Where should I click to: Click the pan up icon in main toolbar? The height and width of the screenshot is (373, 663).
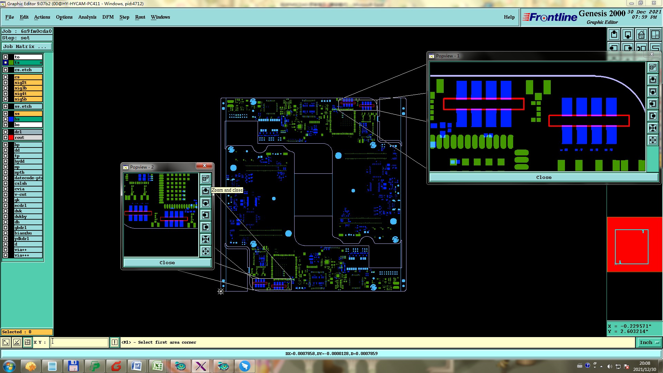[614, 35]
